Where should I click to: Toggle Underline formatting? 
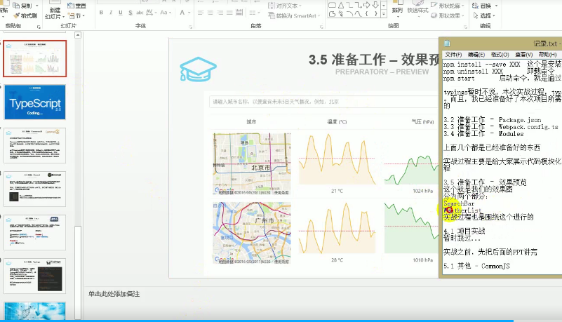pos(121,13)
